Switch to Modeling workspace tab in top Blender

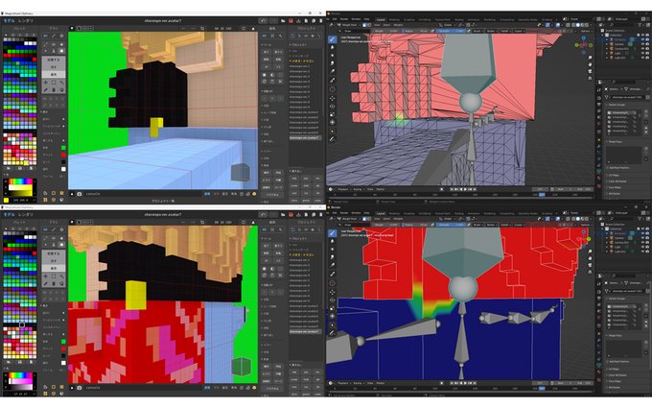(x=394, y=19)
